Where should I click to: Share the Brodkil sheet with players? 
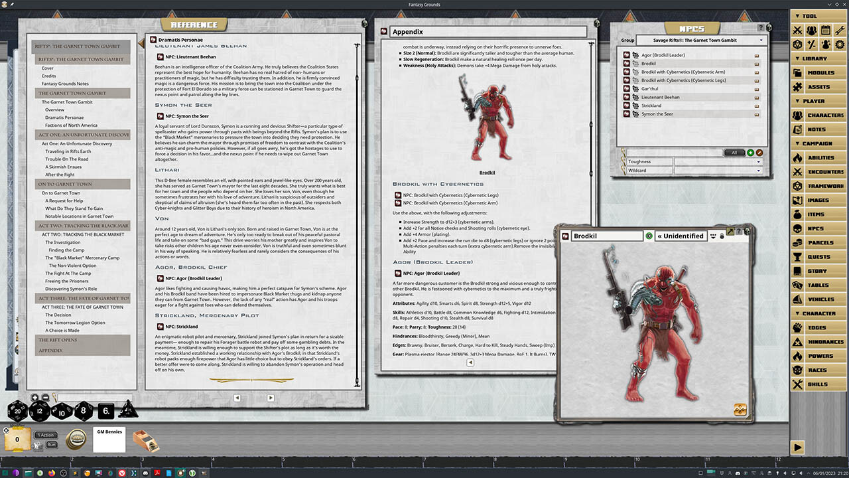(x=712, y=236)
